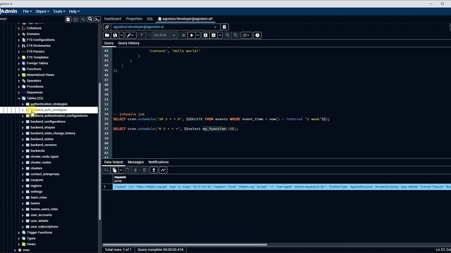Execute the query with play button

(x=192, y=35)
